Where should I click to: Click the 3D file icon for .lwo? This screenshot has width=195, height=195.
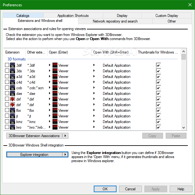pyautogui.click(x=12, y=127)
